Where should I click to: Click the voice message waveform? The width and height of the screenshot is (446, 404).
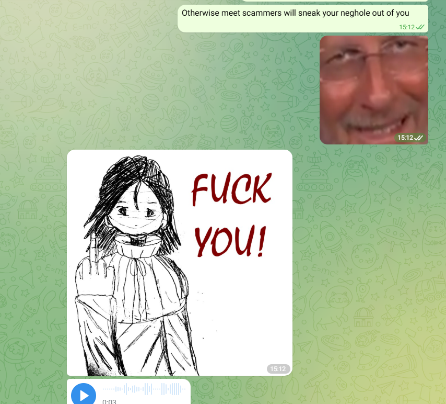point(144,389)
